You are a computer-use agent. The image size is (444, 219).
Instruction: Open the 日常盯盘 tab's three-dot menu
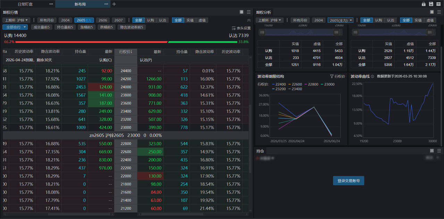coord(51,4)
